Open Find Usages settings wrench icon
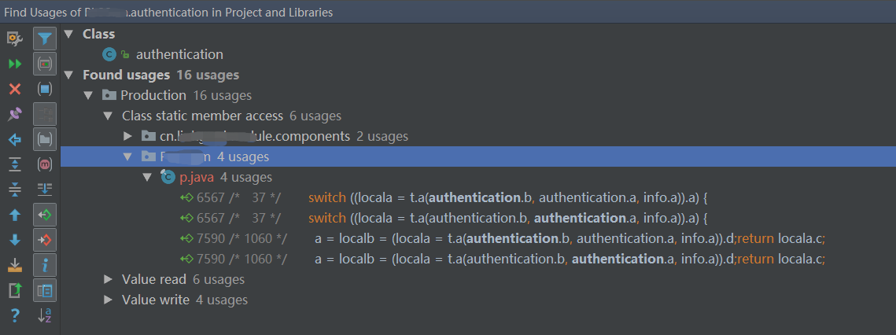The width and height of the screenshot is (896, 335). click(x=14, y=38)
